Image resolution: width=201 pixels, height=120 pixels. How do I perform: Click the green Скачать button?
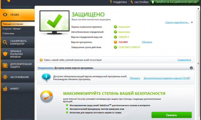click(x=172, y=115)
